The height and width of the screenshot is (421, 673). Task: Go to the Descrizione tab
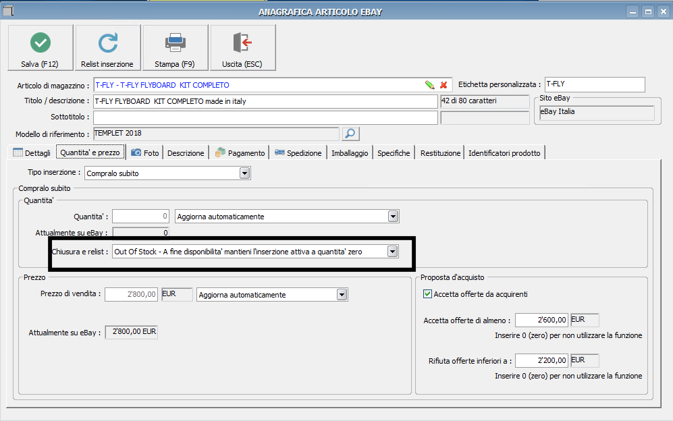click(186, 152)
